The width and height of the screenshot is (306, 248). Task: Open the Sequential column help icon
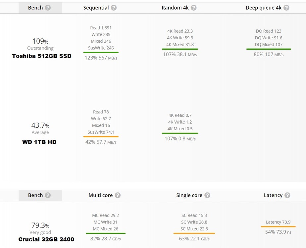(114, 8)
